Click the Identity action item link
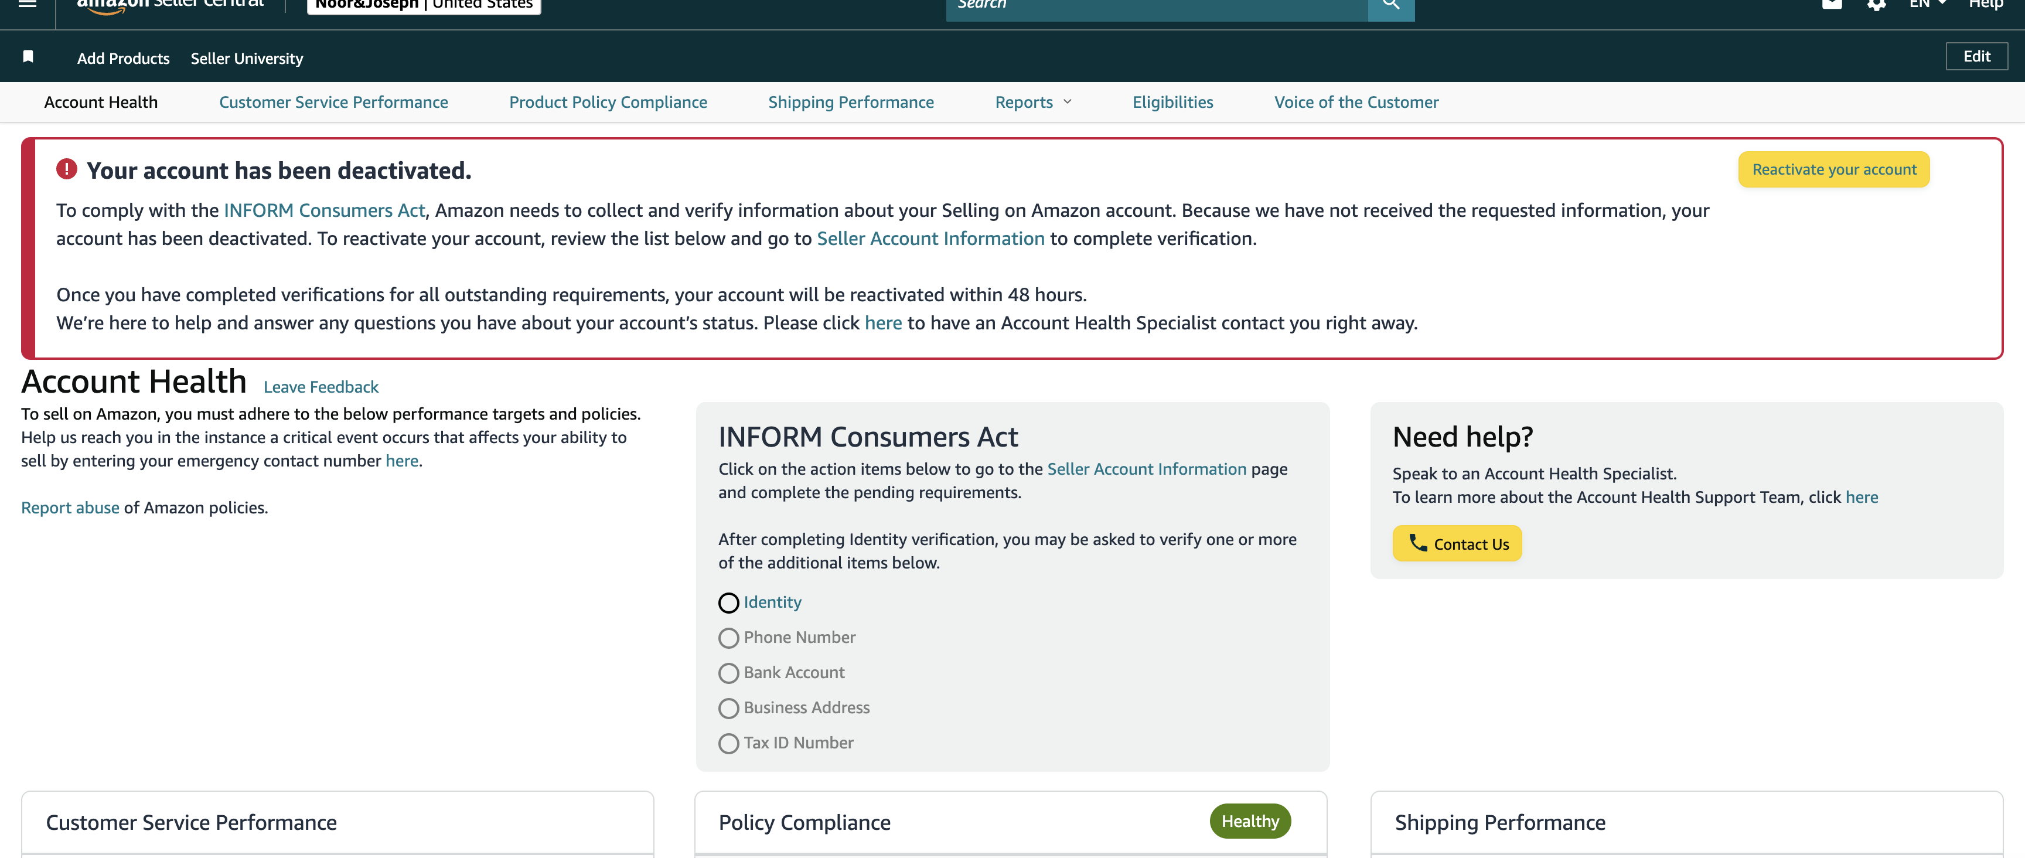This screenshot has width=2025, height=858. coord(772,602)
